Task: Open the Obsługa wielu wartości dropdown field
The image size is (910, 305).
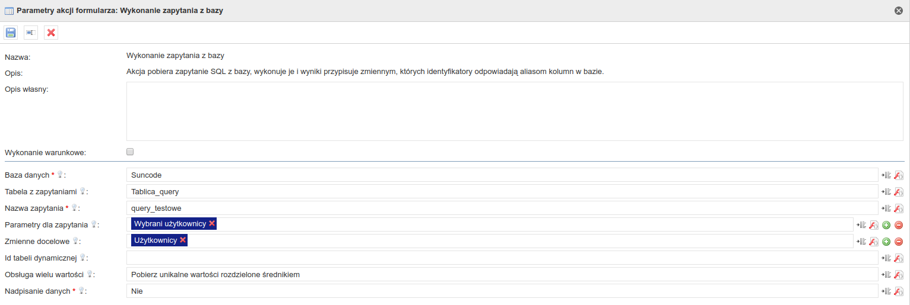Action: [502, 274]
